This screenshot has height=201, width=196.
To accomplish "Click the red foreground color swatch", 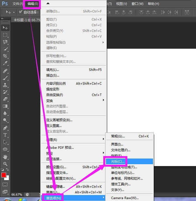I will [x=4, y=176].
